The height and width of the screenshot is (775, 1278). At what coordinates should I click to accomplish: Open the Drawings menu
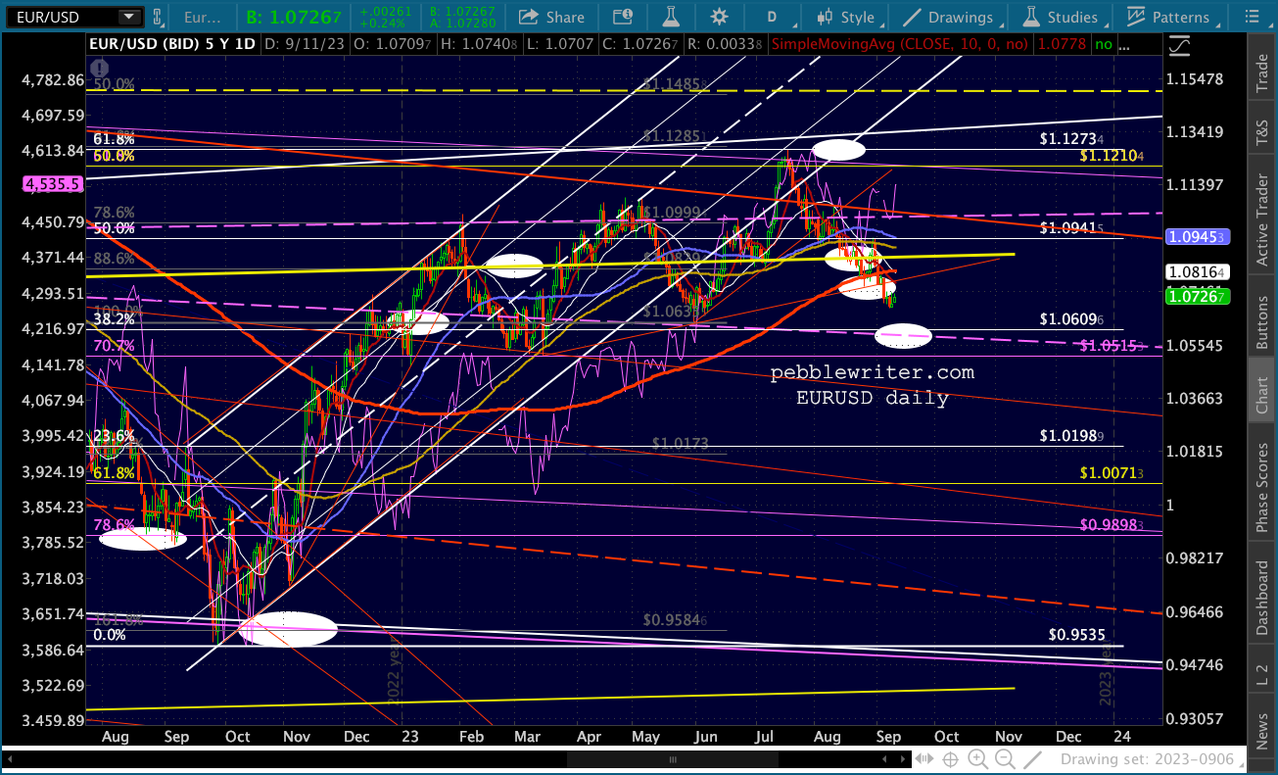point(948,17)
